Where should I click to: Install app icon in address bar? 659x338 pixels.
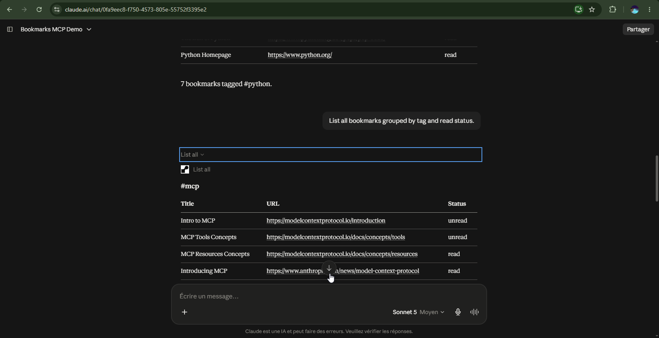pyautogui.click(x=579, y=9)
